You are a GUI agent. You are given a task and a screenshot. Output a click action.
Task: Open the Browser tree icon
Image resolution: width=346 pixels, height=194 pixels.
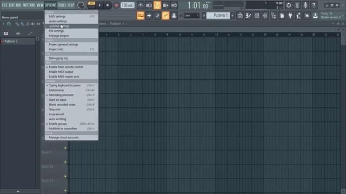pos(274,16)
